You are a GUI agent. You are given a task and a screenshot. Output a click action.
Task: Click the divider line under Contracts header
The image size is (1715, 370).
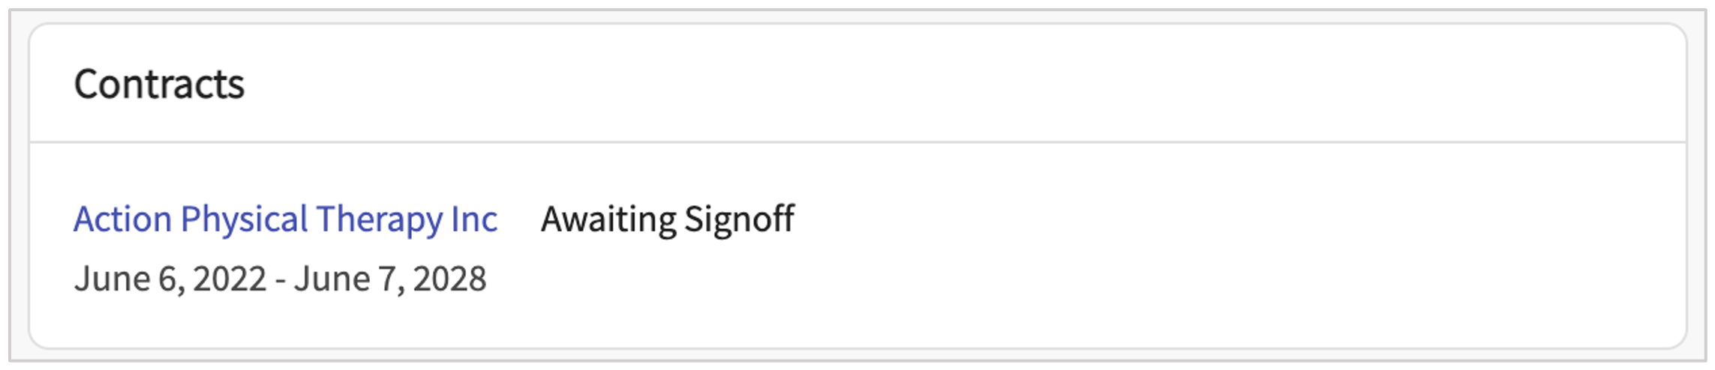857,142
